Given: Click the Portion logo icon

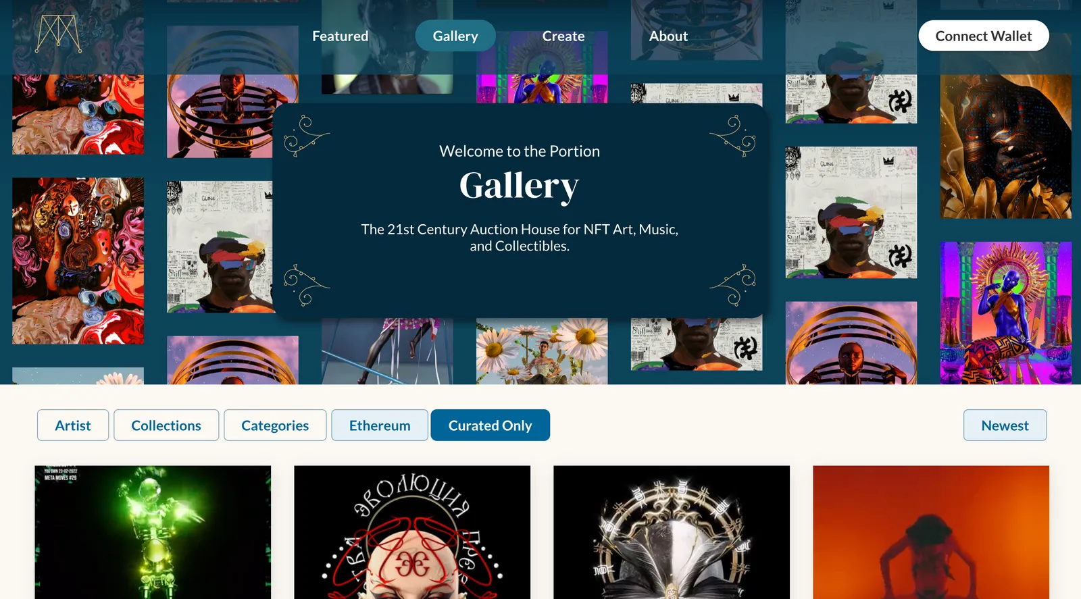Looking at the screenshot, I should click(58, 34).
